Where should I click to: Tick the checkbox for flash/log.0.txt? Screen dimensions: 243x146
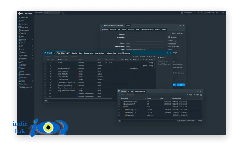(x=119, y=109)
